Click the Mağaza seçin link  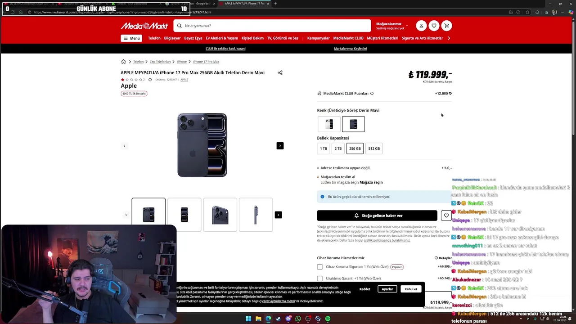tap(371, 183)
